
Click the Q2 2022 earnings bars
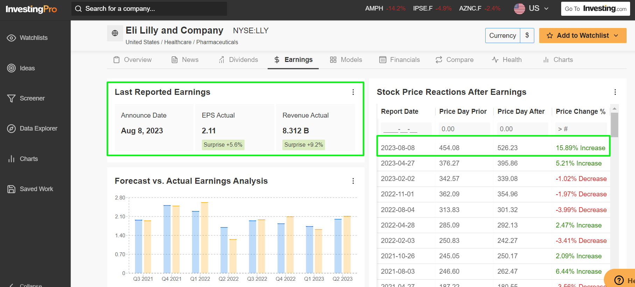coord(228,250)
